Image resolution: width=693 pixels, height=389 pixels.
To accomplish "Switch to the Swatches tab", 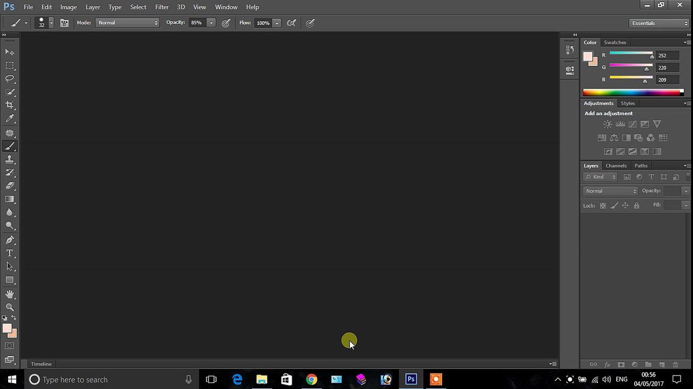I will [x=615, y=42].
